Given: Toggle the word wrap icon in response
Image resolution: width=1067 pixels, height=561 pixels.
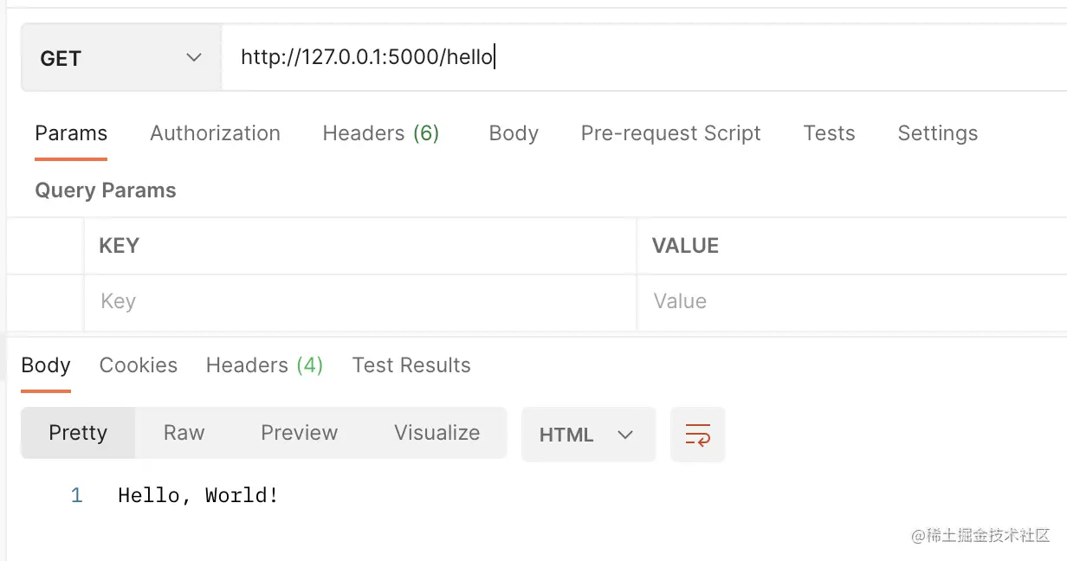Looking at the screenshot, I should (x=697, y=435).
